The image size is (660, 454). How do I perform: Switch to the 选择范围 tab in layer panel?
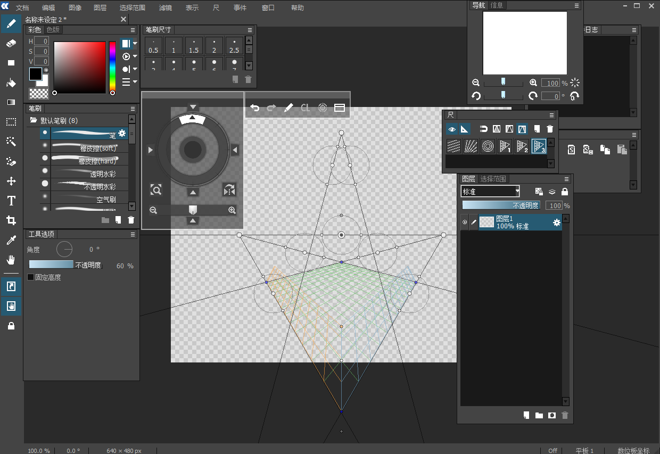pos(493,179)
